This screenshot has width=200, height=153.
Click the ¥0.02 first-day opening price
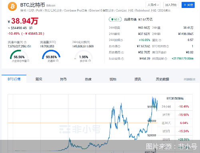point(190,52)
